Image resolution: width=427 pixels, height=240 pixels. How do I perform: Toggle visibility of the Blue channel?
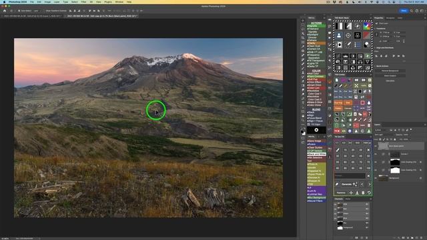(x=336, y=218)
